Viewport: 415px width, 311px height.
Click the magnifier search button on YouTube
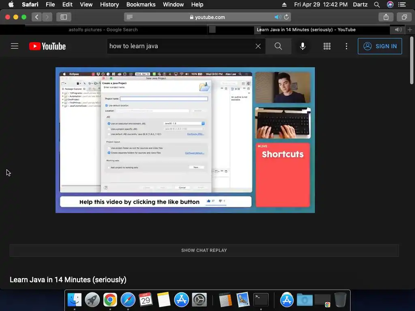(x=278, y=46)
